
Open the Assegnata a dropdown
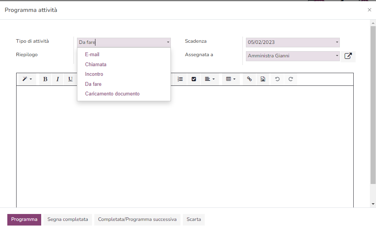click(x=292, y=56)
